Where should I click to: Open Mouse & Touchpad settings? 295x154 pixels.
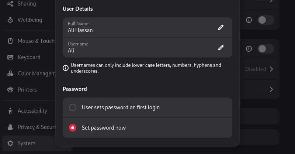point(35,41)
